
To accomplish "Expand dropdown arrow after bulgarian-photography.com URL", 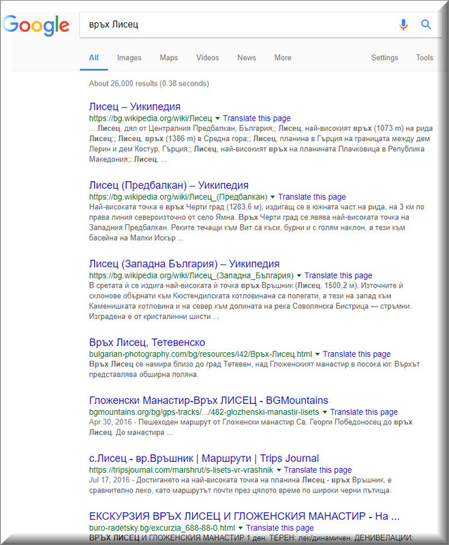I will pyautogui.click(x=317, y=354).
